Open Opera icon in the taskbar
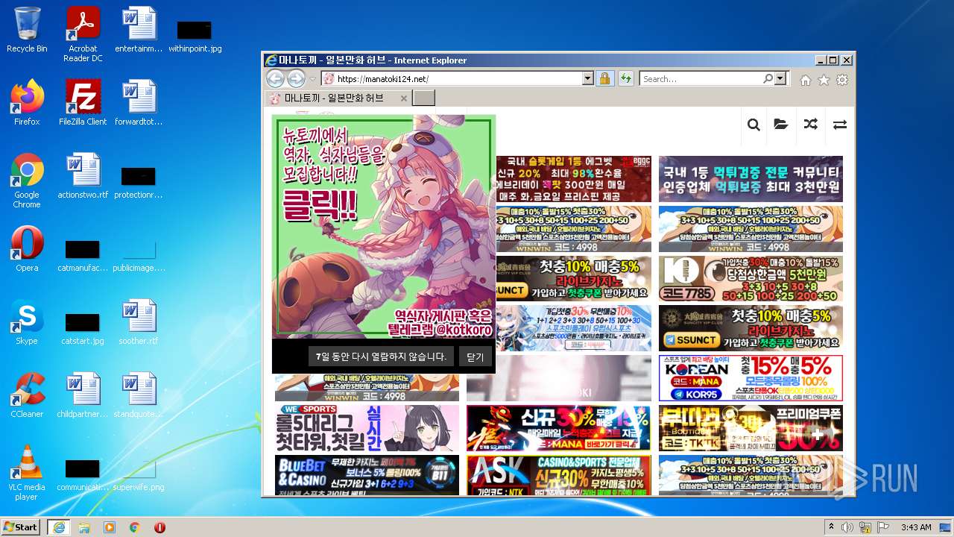954x537 pixels. (x=159, y=527)
